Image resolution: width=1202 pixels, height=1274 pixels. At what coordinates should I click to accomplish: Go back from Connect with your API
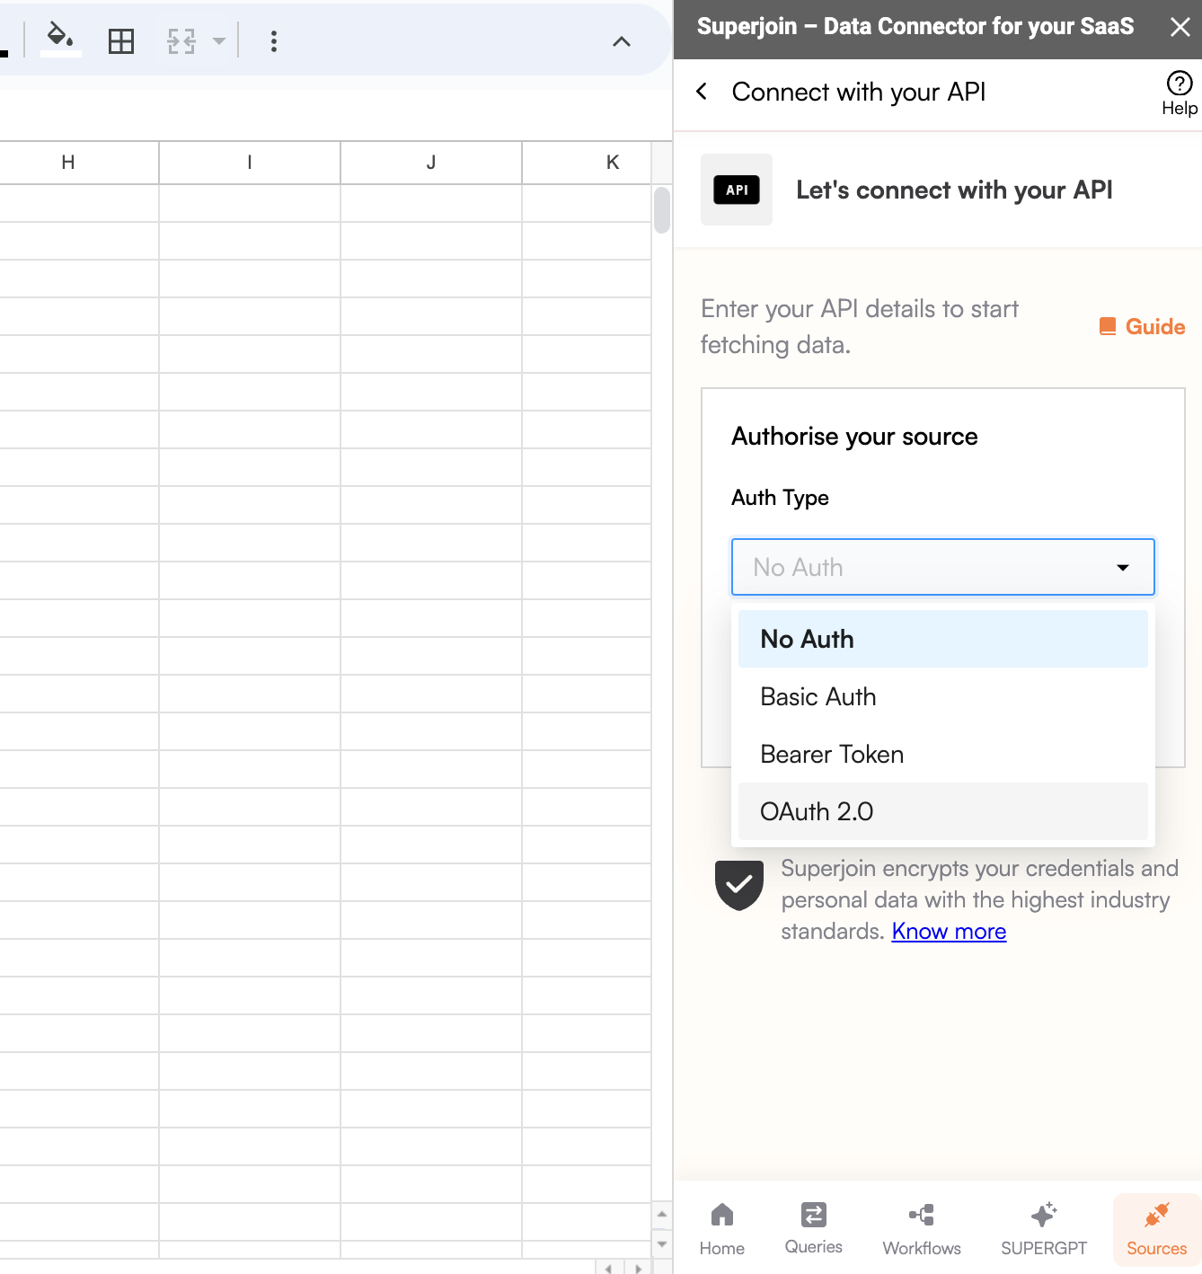pos(702,92)
